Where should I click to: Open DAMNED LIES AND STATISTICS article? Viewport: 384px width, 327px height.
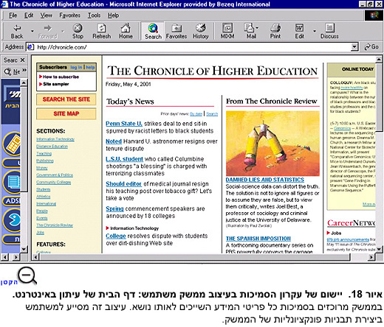pyautogui.click(x=265, y=180)
